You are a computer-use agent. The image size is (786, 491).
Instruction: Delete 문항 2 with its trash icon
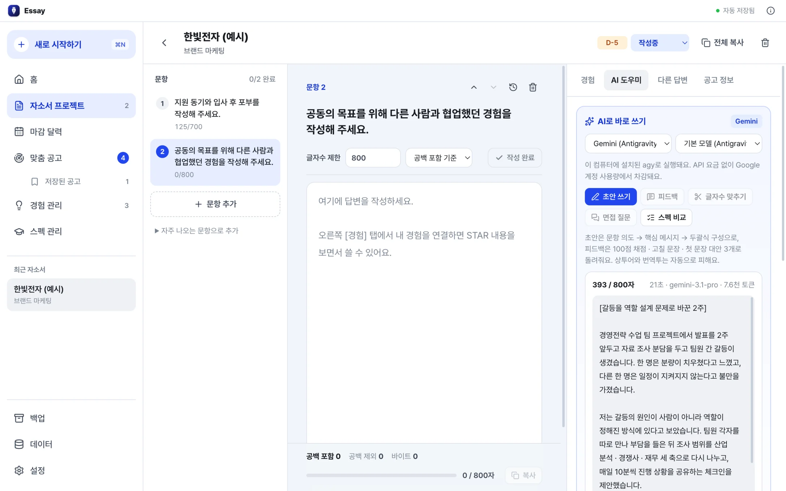point(533,87)
